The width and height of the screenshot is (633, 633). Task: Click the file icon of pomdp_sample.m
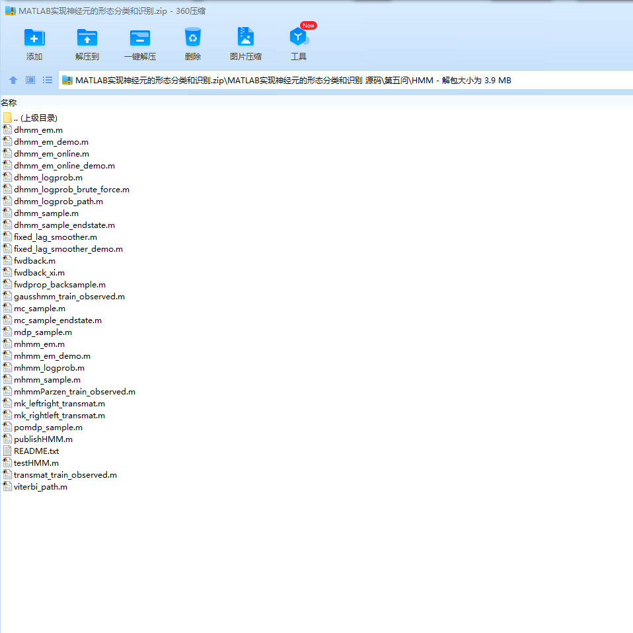click(7, 427)
